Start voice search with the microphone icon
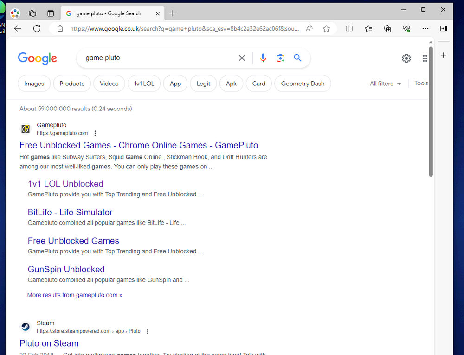This screenshot has width=464, height=355. [x=263, y=58]
